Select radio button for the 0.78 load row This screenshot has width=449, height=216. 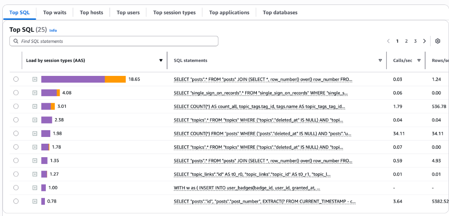click(16, 201)
